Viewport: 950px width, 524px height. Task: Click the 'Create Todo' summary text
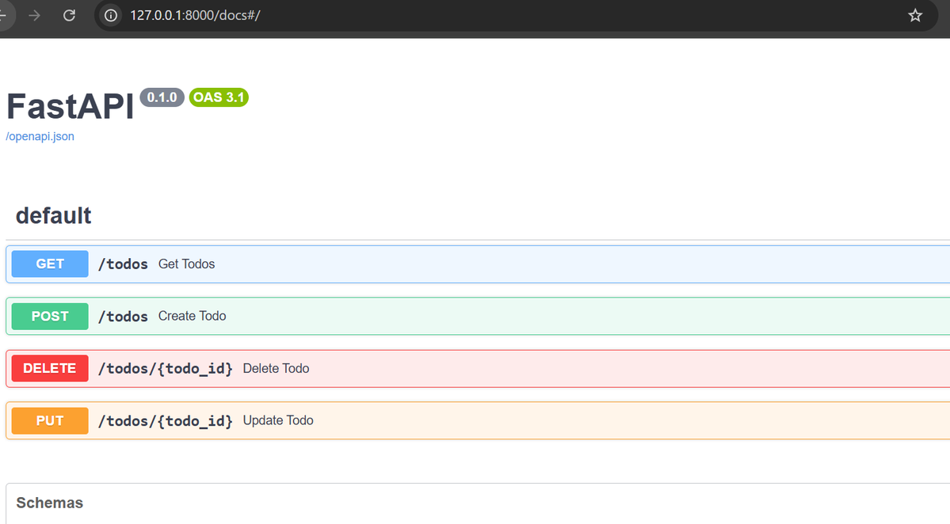192,316
